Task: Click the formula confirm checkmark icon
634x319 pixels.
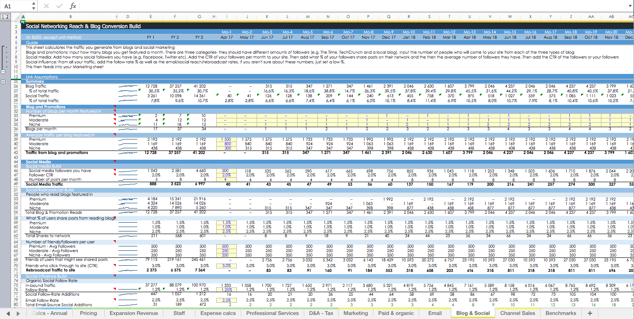Action: [59, 6]
